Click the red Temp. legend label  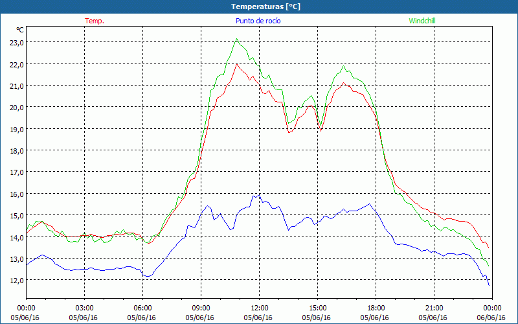tap(95, 21)
